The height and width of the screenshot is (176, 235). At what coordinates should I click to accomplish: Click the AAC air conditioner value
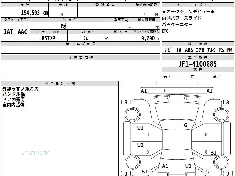23,32
